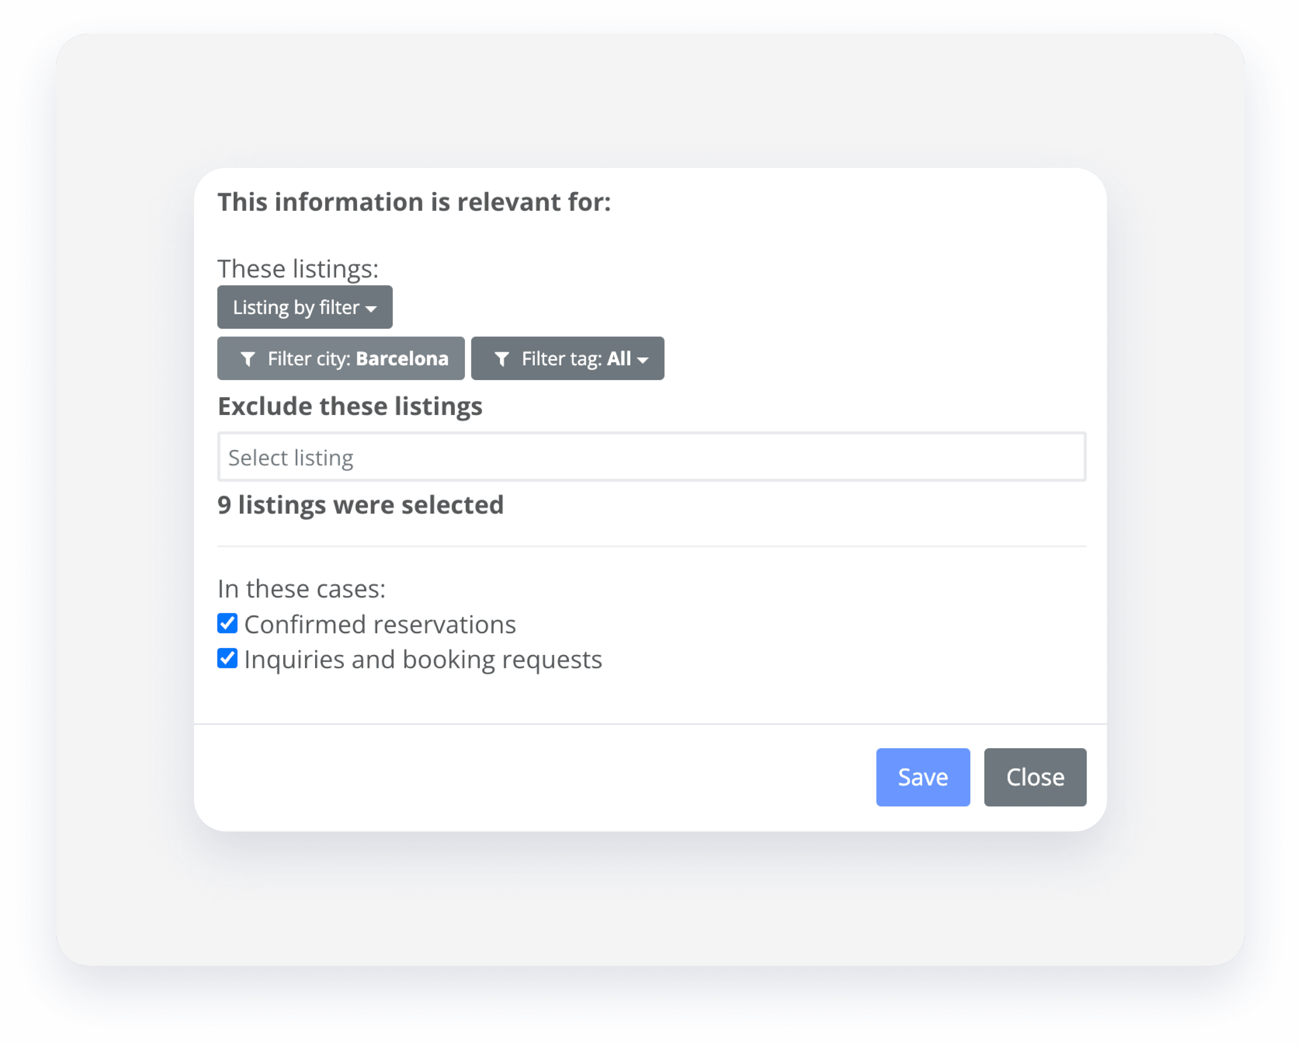Click the Exclude these listings heading
1301x1045 pixels.
pos(350,406)
